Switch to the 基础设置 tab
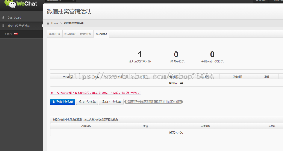 tap(54, 34)
